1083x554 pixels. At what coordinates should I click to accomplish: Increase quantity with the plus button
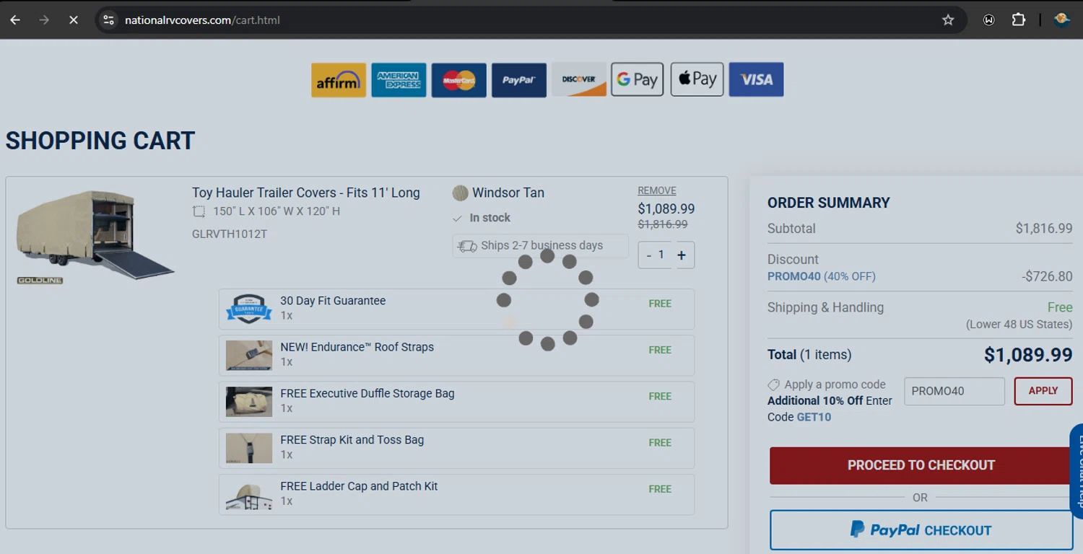point(681,255)
